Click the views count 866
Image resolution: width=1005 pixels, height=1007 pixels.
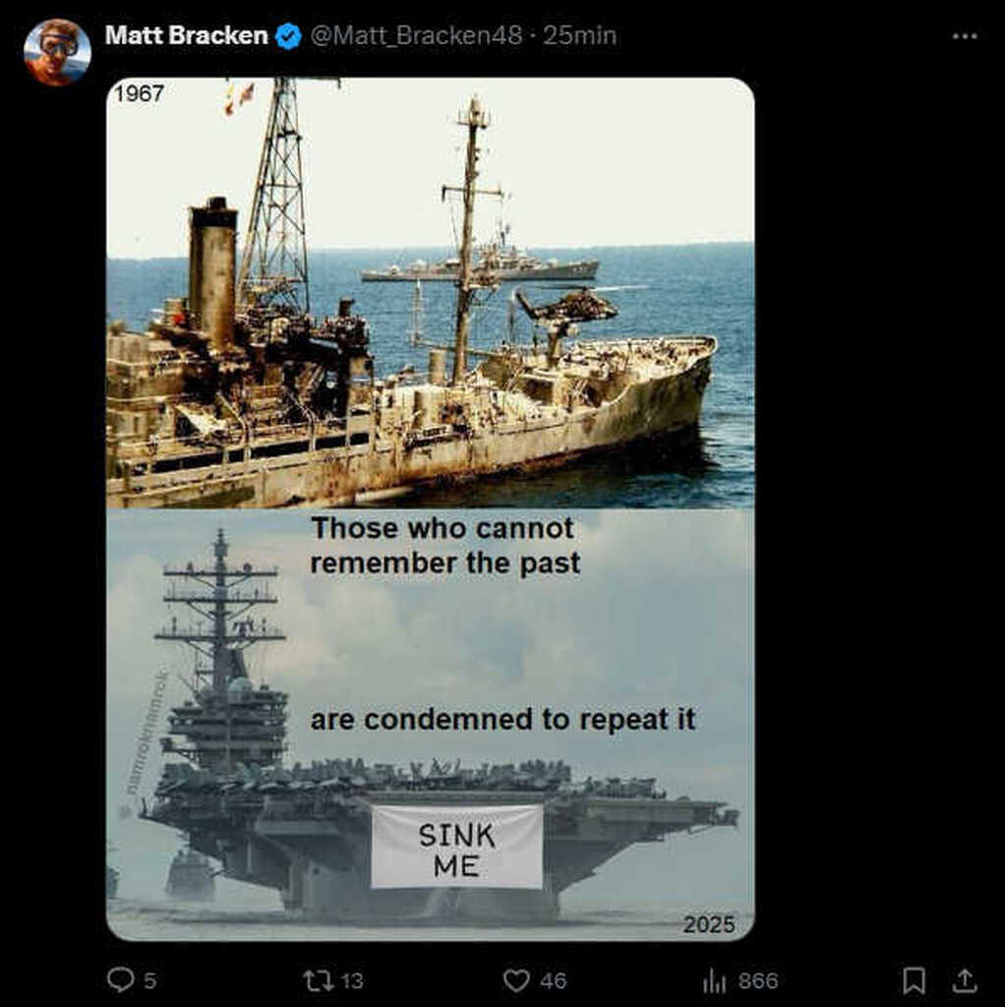758,980
